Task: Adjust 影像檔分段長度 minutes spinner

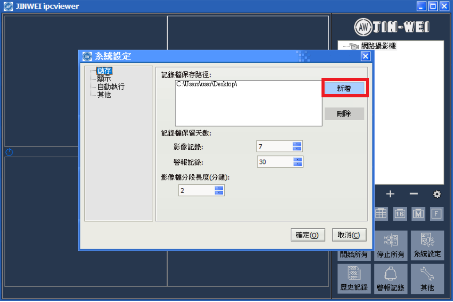Action: 219,191
